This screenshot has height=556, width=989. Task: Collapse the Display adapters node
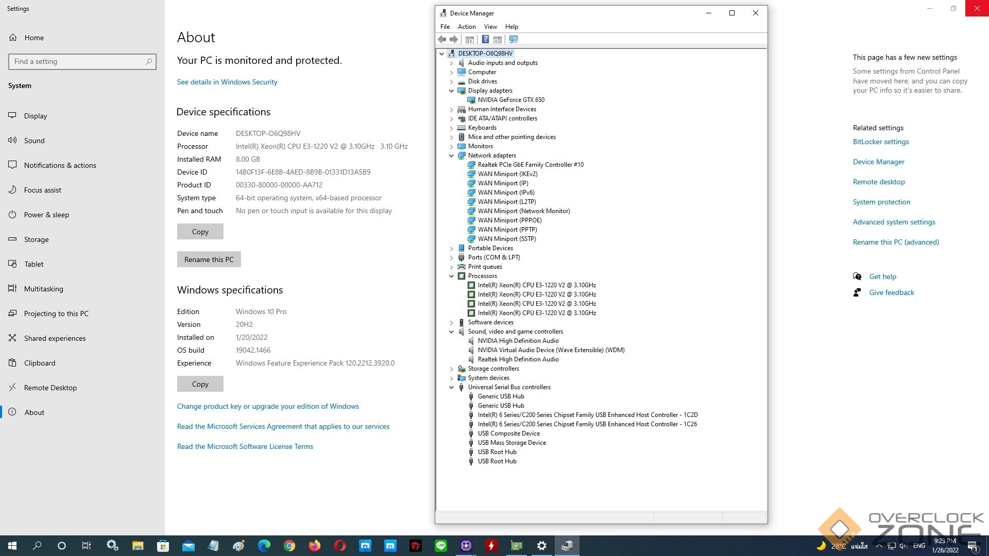[452, 91]
